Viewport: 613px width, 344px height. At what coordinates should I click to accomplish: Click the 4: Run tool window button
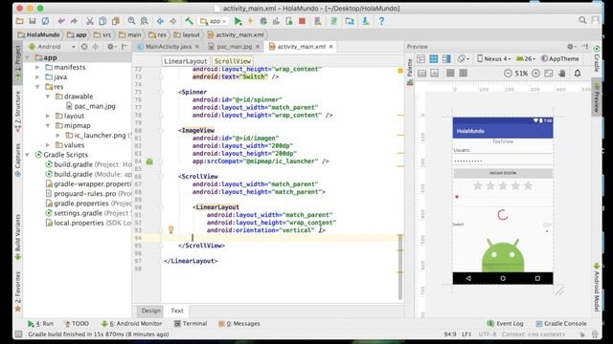(x=40, y=323)
